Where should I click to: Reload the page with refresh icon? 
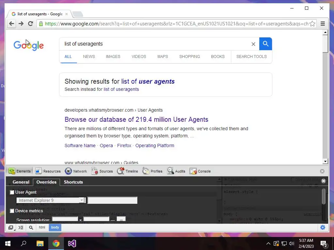pyautogui.click(x=30, y=23)
